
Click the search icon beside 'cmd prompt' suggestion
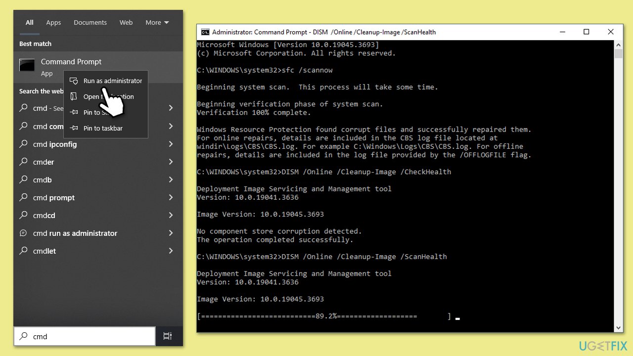(23, 197)
